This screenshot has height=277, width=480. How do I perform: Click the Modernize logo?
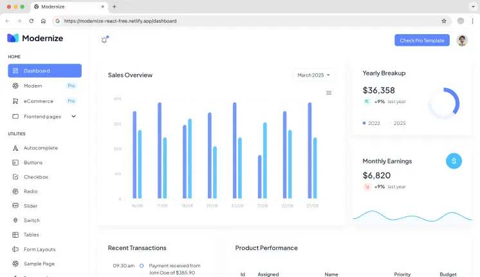pos(35,38)
